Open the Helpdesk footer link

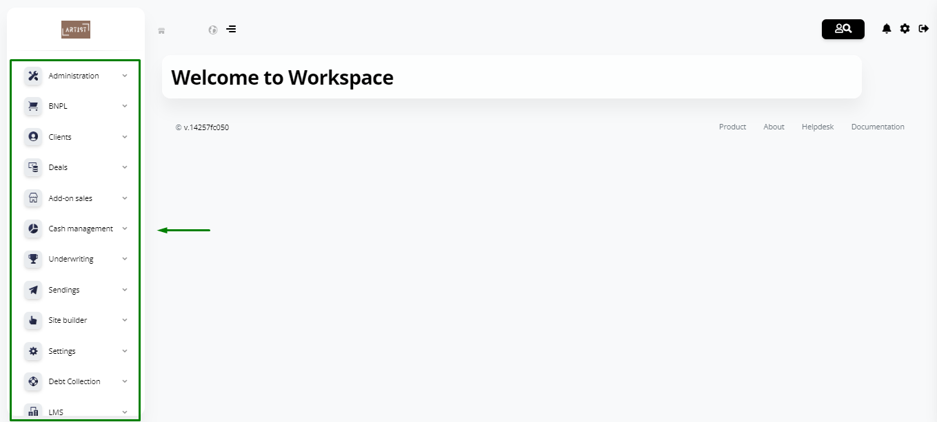pos(818,127)
